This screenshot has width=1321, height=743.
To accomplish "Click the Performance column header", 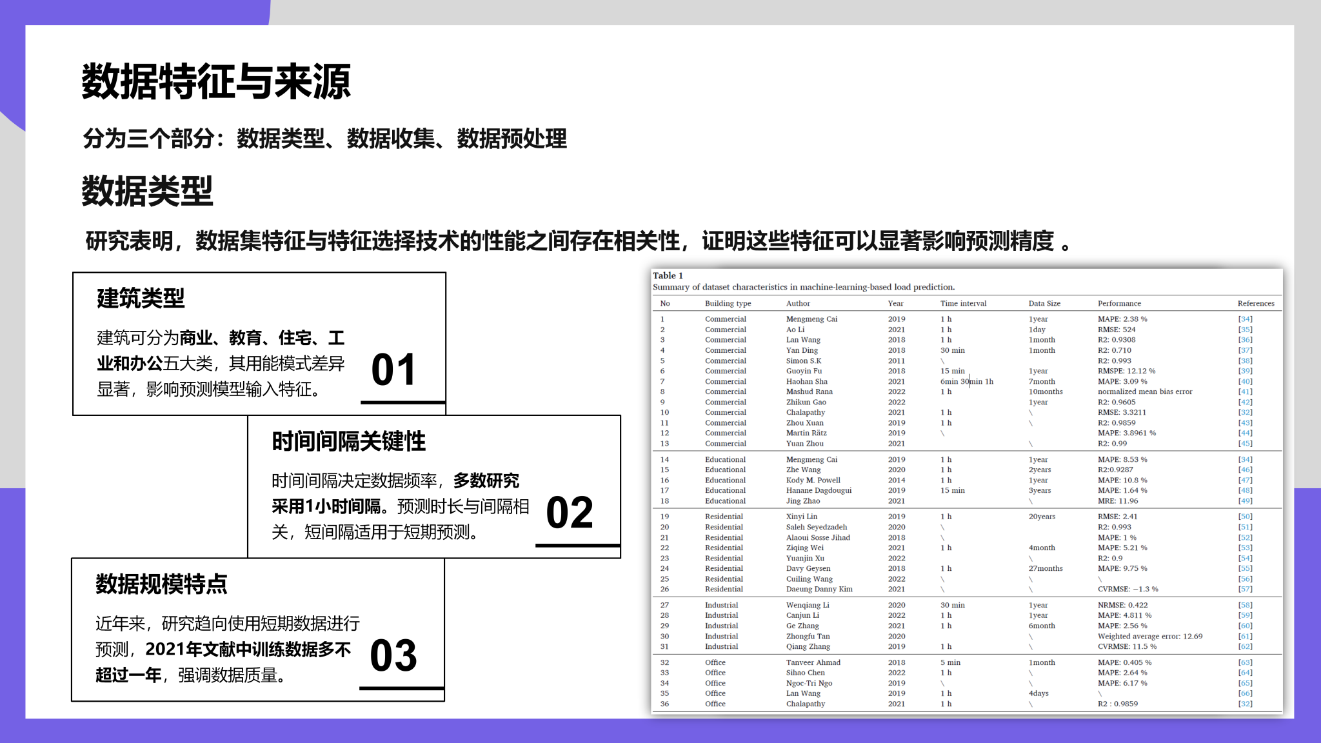I will click(1119, 303).
